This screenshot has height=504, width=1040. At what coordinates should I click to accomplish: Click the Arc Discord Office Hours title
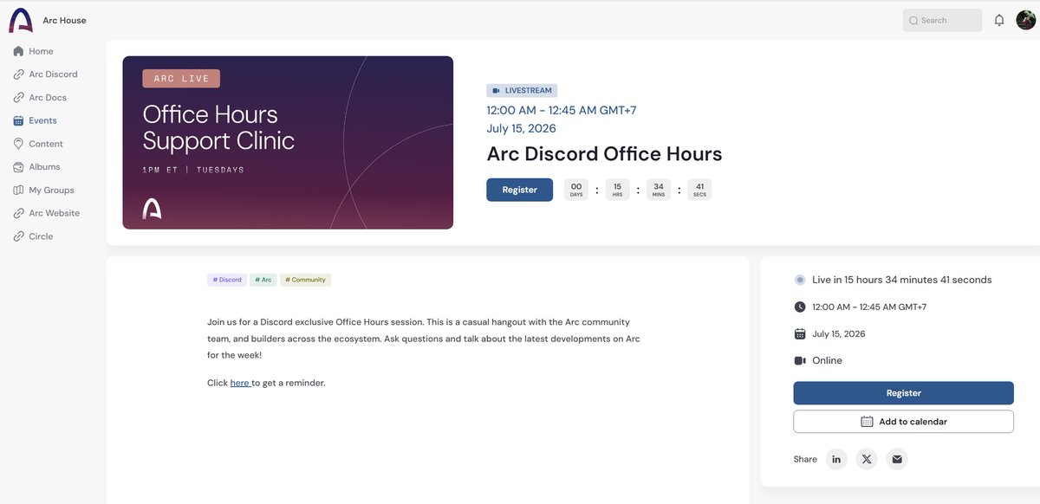coord(604,154)
